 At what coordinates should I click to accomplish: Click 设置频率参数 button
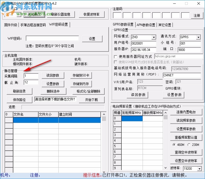pos(186,129)
